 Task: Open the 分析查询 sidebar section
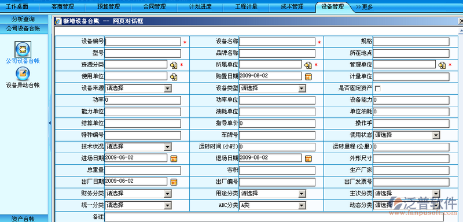[23, 19]
